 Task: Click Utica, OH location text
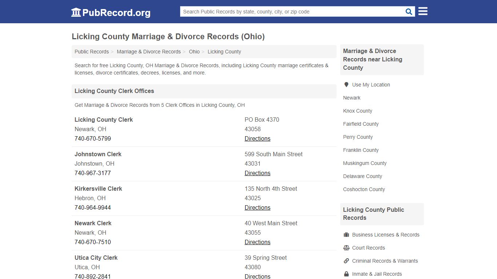tap(87, 267)
